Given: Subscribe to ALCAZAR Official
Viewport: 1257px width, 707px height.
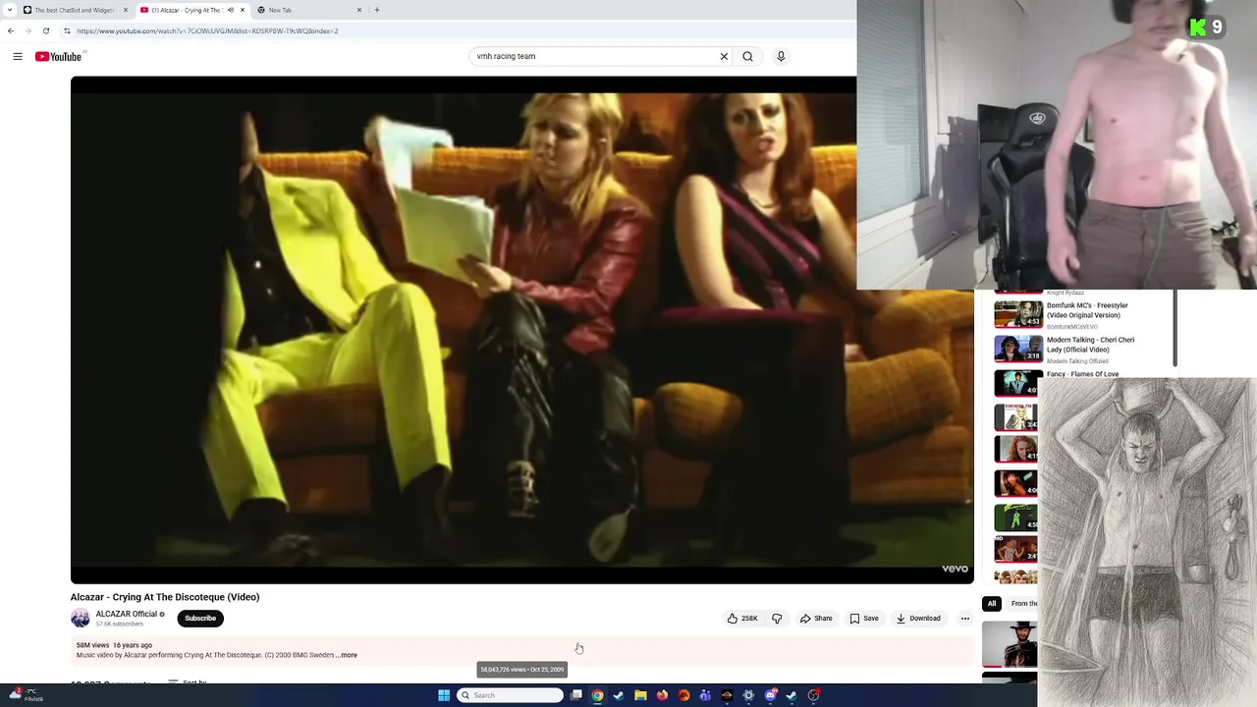Looking at the screenshot, I should (200, 619).
